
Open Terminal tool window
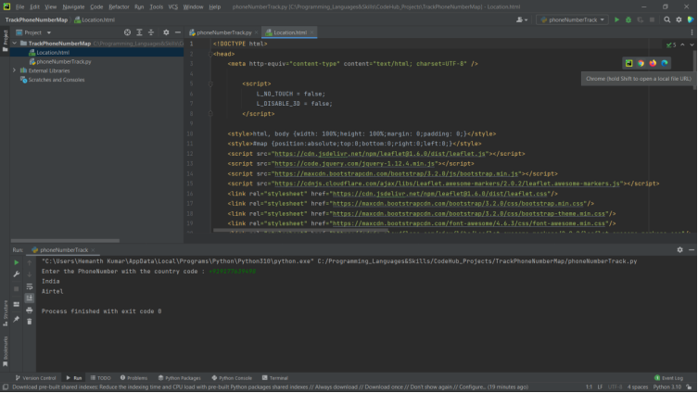pos(275,378)
